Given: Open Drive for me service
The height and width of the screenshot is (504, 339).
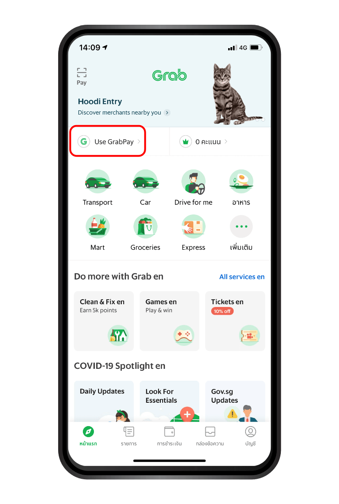Looking at the screenshot, I should (193, 181).
